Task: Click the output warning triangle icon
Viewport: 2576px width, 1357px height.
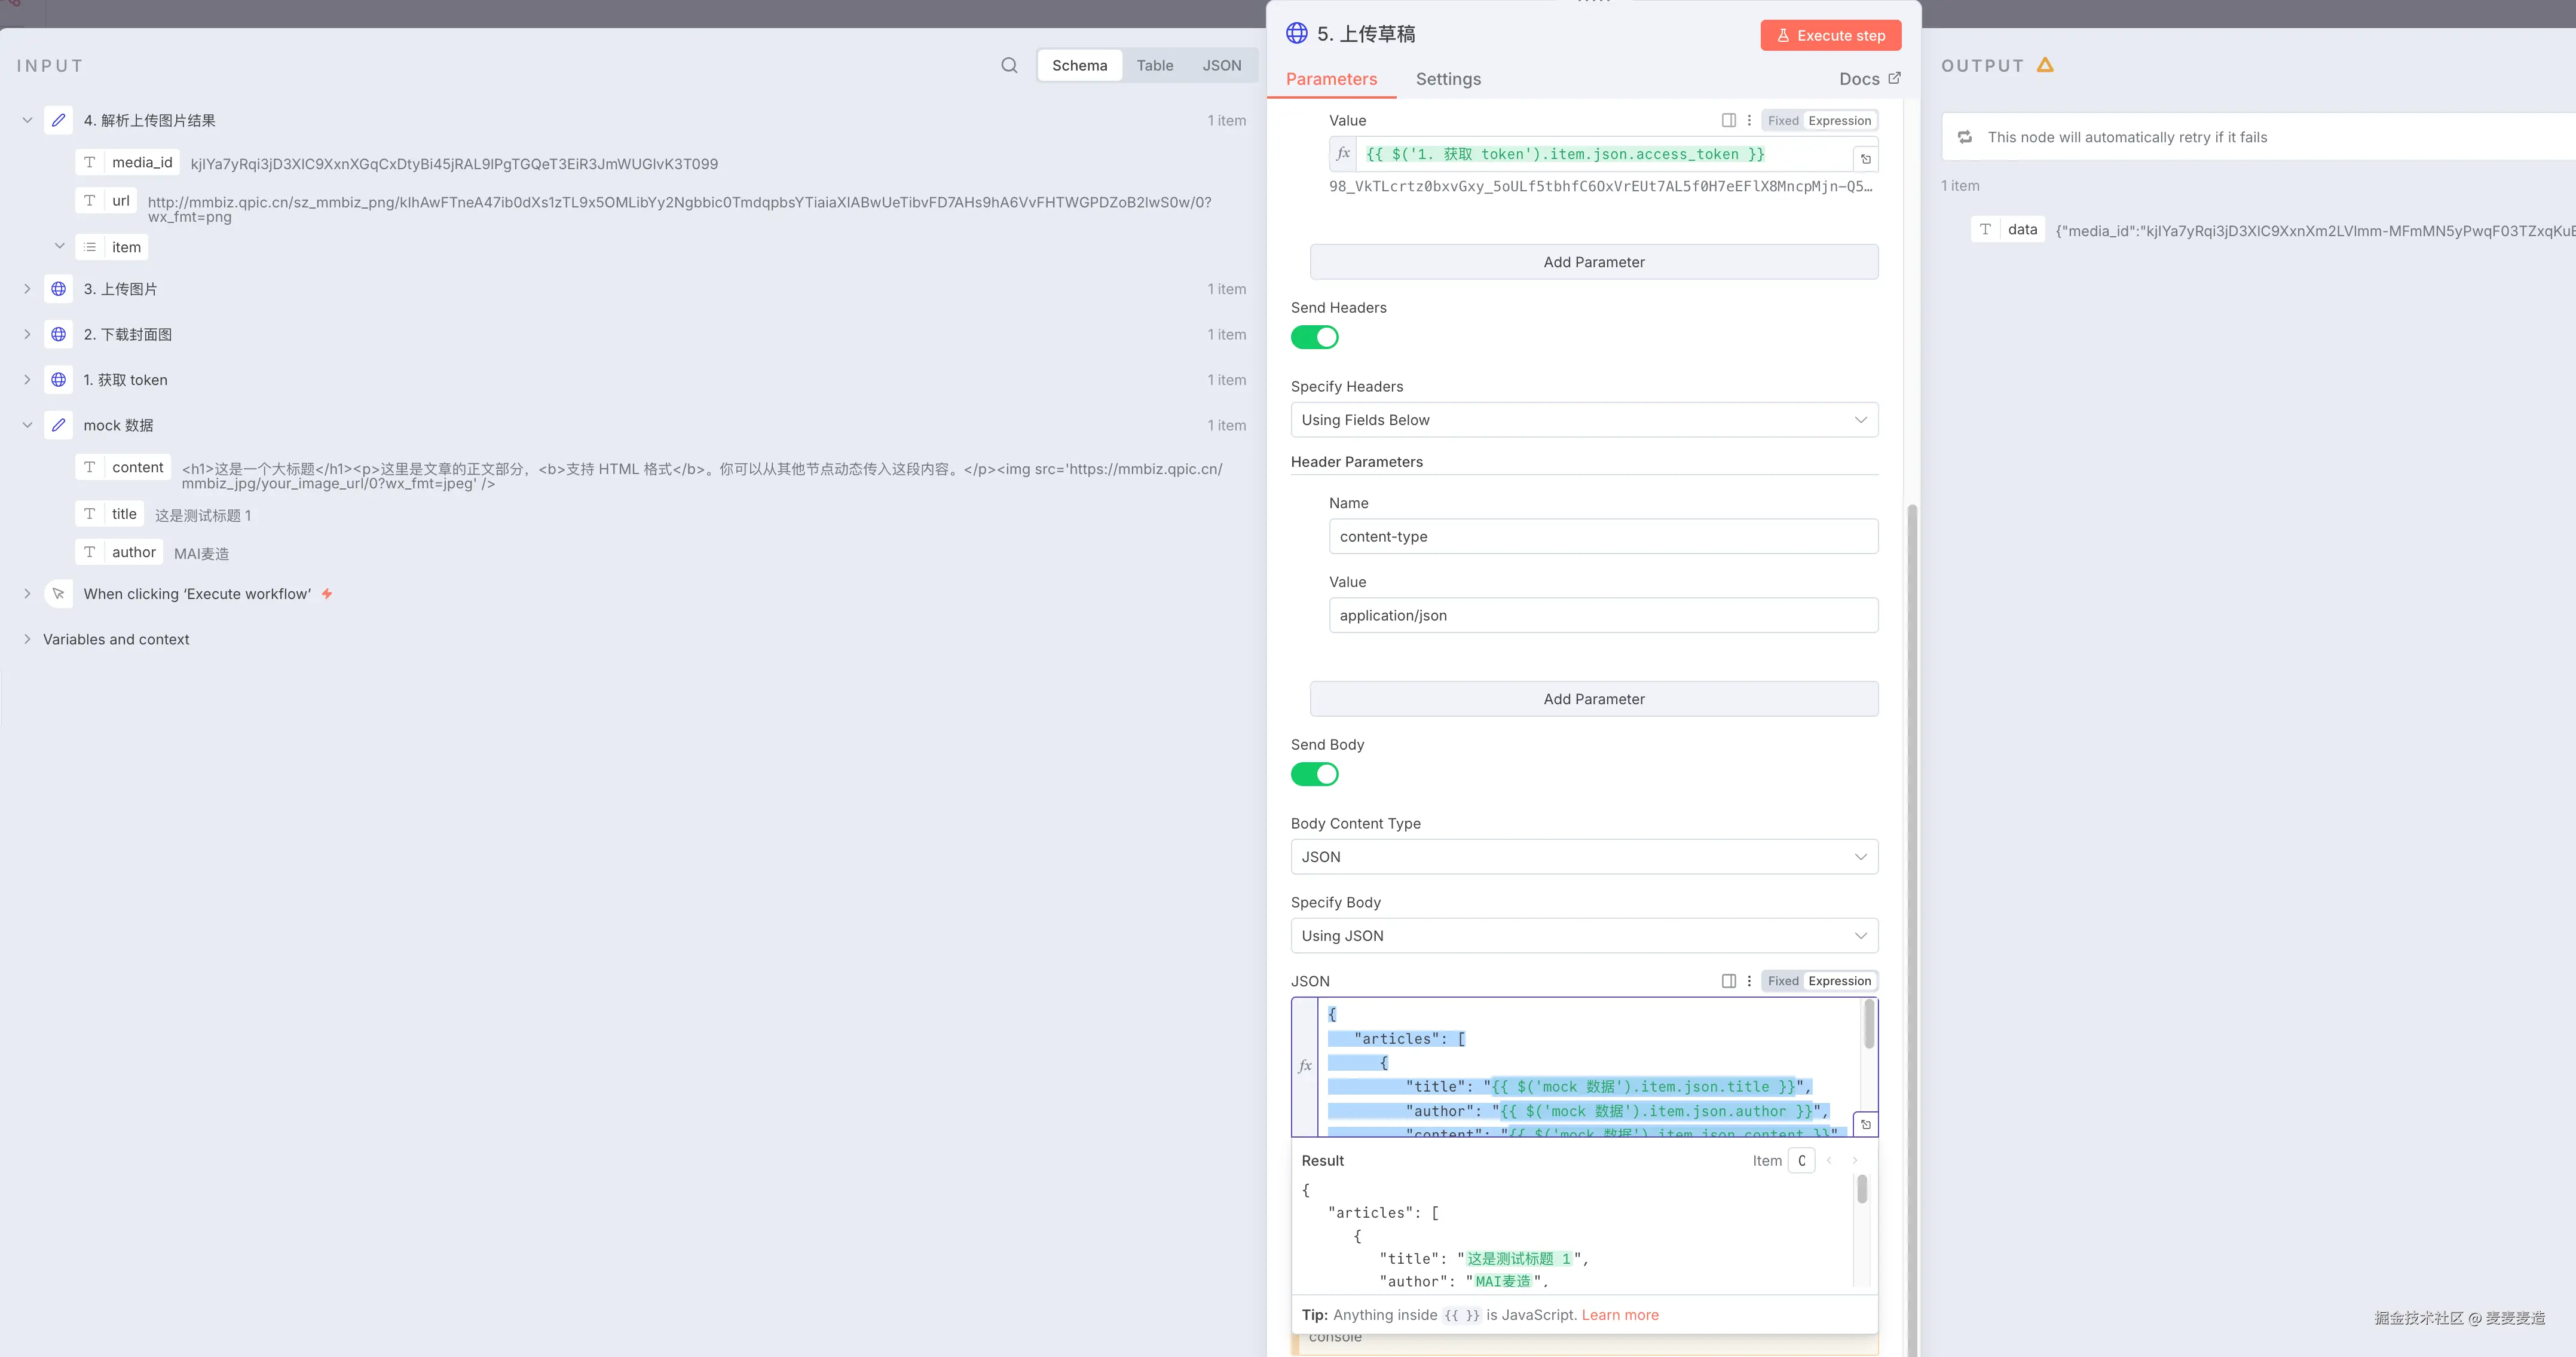Action: tap(2045, 65)
